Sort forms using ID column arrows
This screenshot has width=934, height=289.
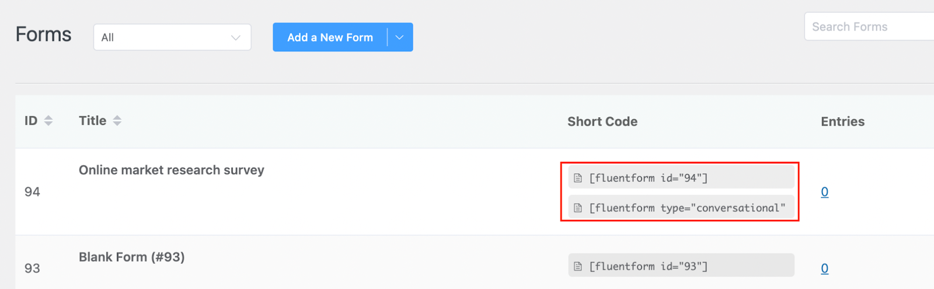48,121
